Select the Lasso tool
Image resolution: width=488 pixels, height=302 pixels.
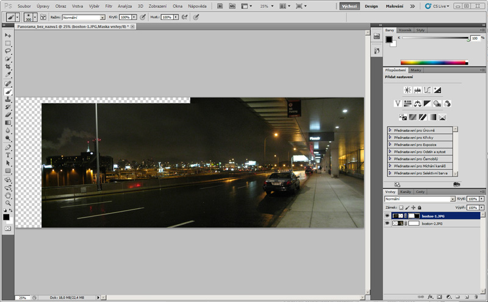tap(9, 51)
